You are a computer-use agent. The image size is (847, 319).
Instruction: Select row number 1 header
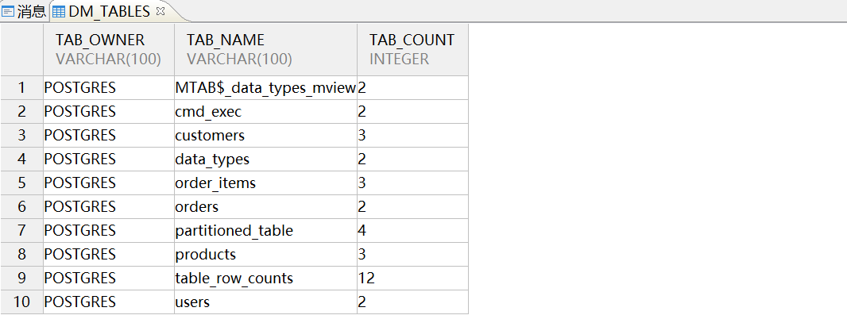21,87
